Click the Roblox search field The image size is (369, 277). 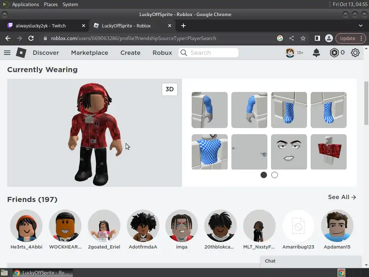(209, 53)
